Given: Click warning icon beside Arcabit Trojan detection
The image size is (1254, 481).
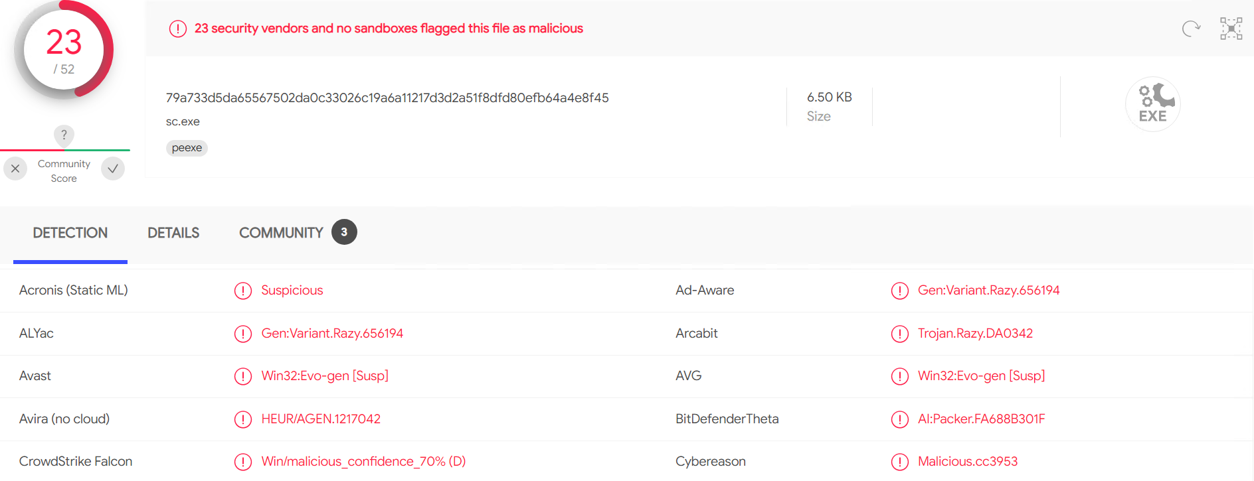Looking at the screenshot, I should 900,334.
